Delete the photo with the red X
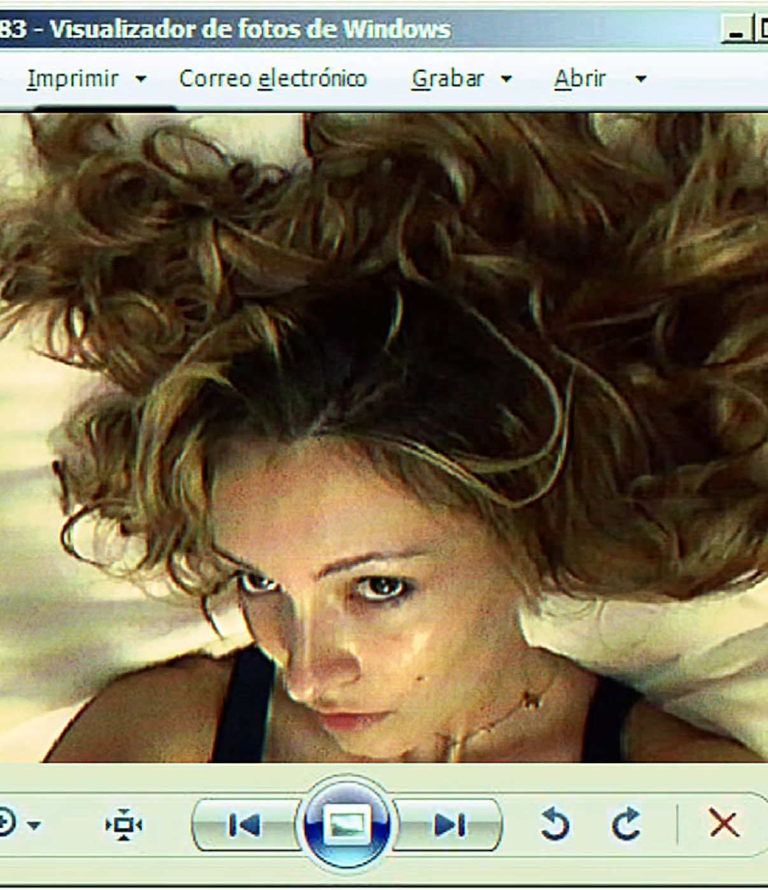Image resolution: width=768 pixels, height=890 pixels. (x=724, y=824)
